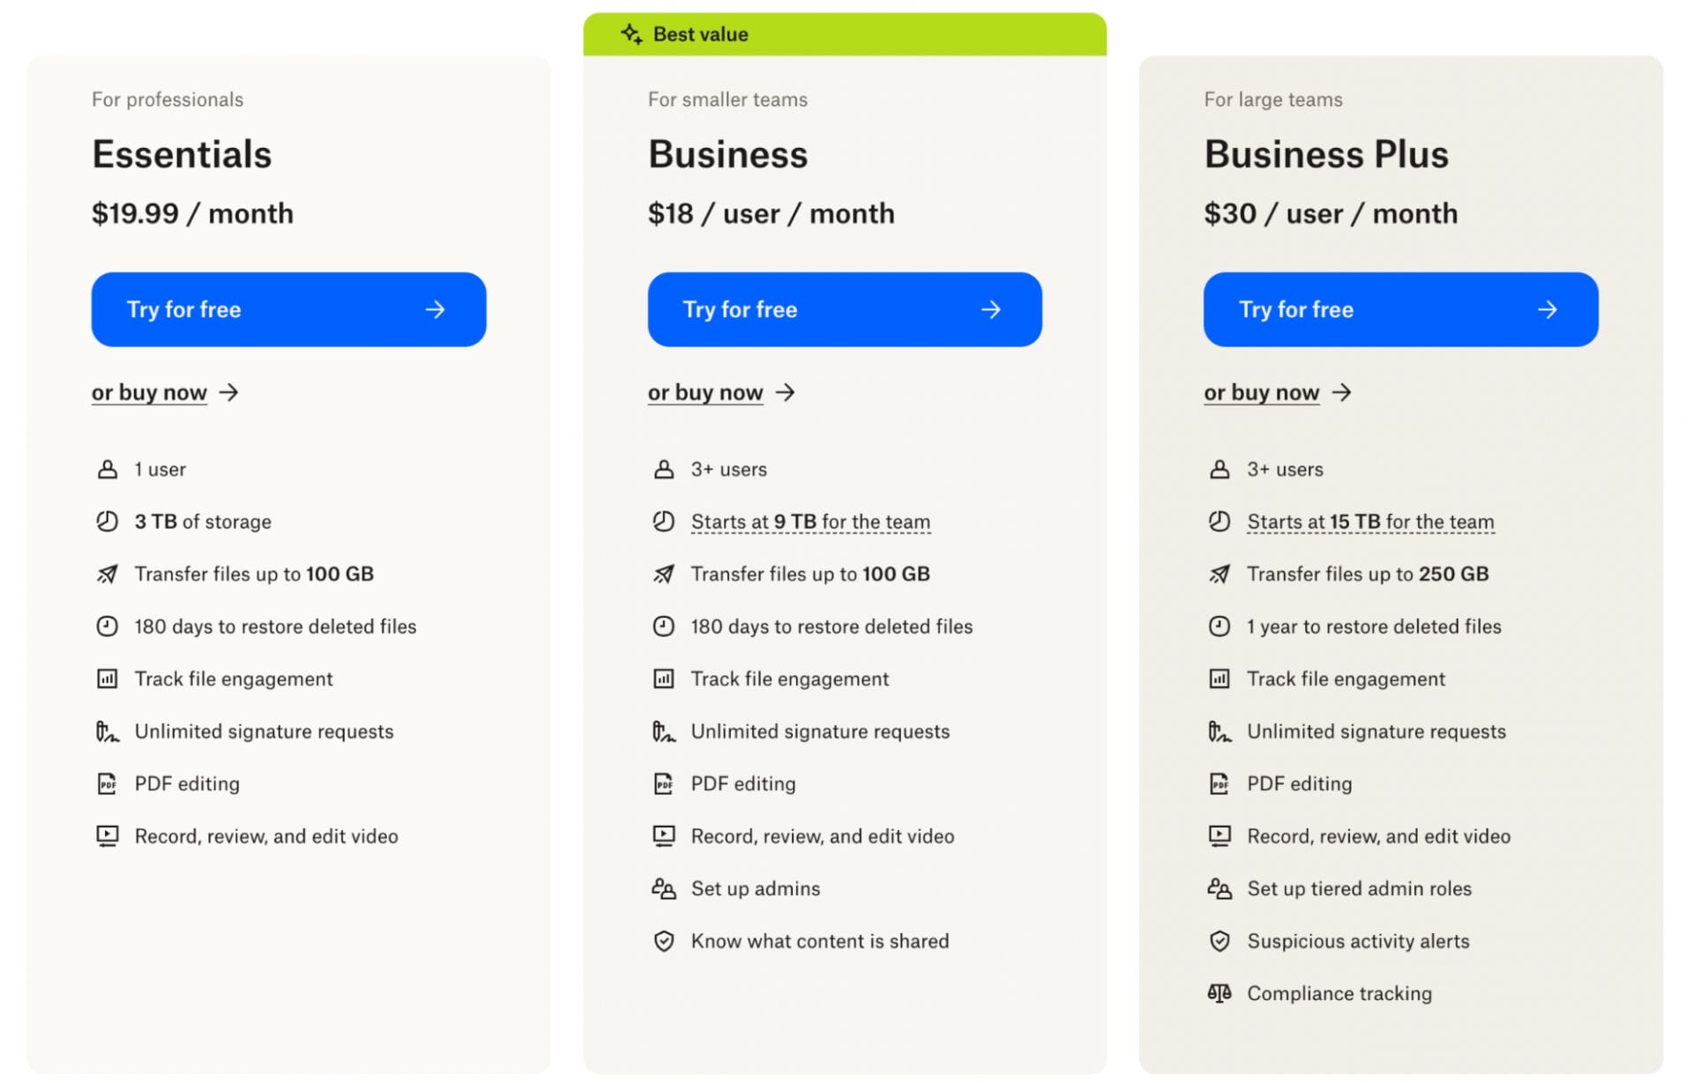1693x1083 pixels.
Task: Click the admins icon beside "Set up admins"
Action: point(663,888)
